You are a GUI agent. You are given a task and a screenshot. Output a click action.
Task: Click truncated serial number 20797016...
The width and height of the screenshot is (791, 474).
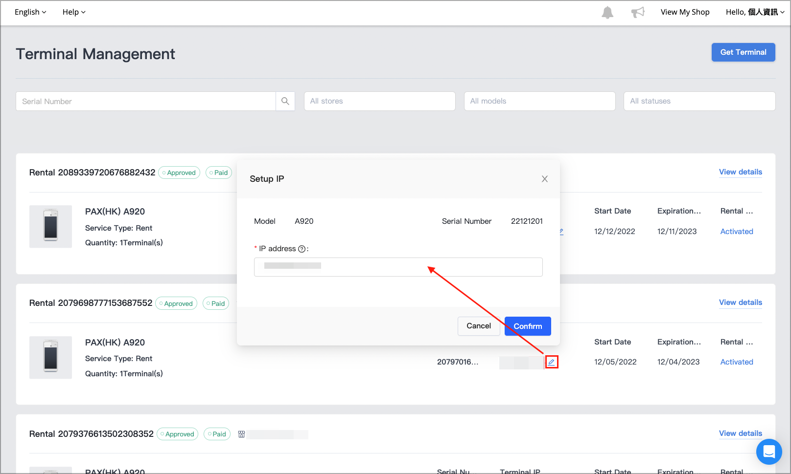pyautogui.click(x=458, y=362)
